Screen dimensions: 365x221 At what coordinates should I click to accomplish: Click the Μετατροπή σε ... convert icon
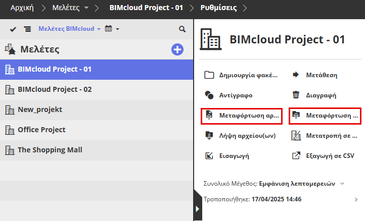(296, 136)
